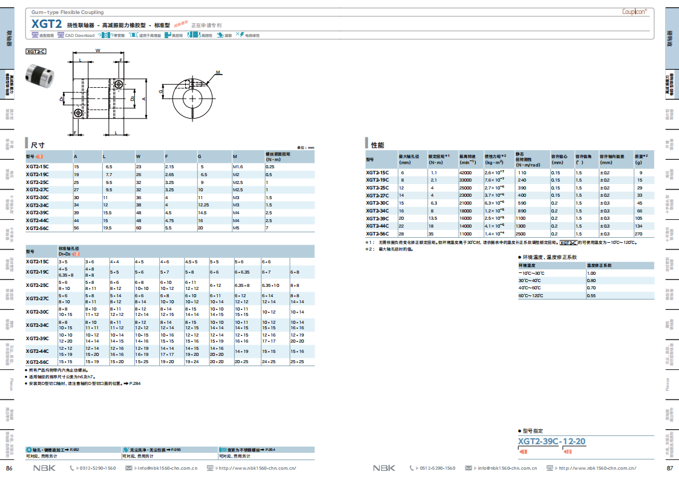Click the XGT2-39C-12-20 model example
The image size is (679, 480).
552,441
